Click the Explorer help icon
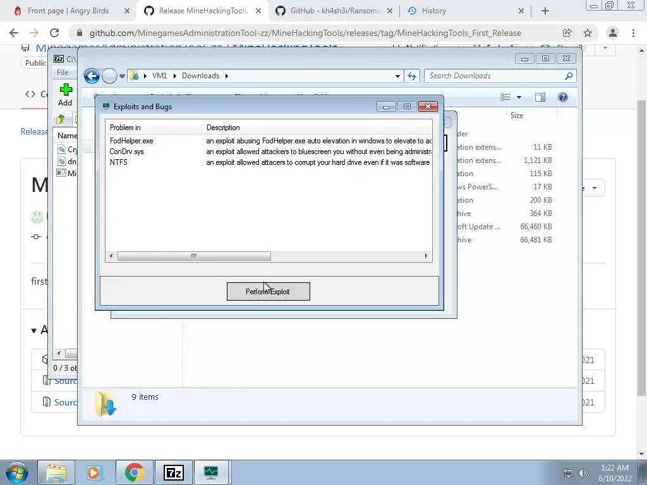Image resolution: width=647 pixels, height=485 pixels. tap(563, 97)
